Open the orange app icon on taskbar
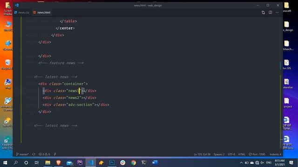This screenshot has height=167, width=298. [x=102, y=163]
